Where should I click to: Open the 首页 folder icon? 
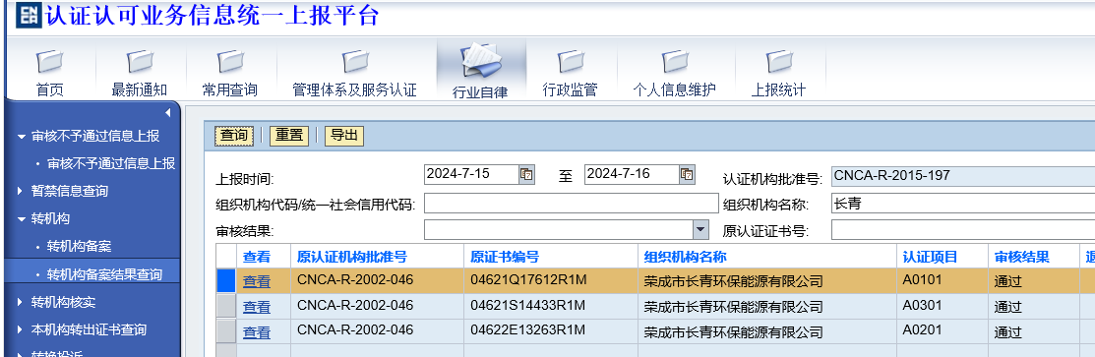click(49, 62)
